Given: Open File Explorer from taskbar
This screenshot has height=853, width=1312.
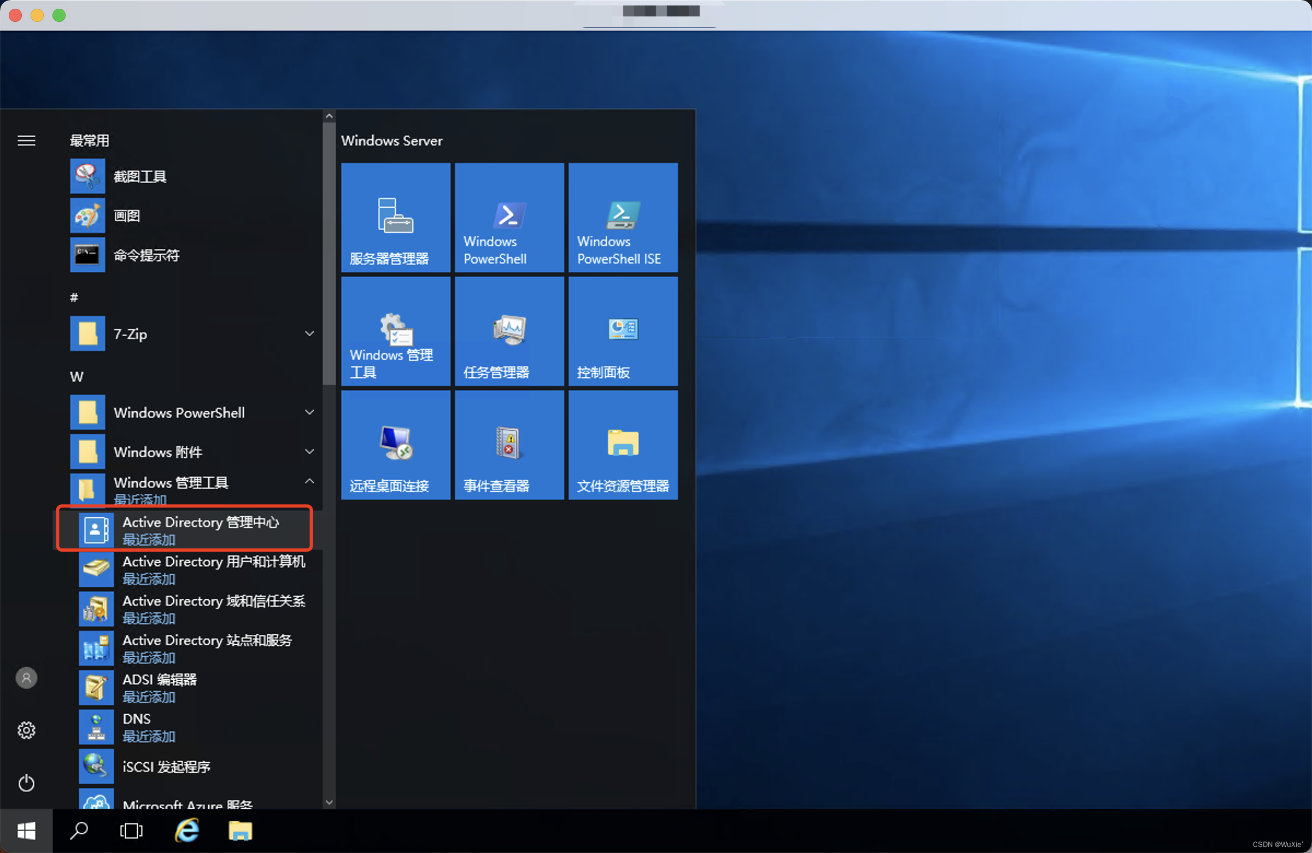Looking at the screenshot, I should coord(241,831).
